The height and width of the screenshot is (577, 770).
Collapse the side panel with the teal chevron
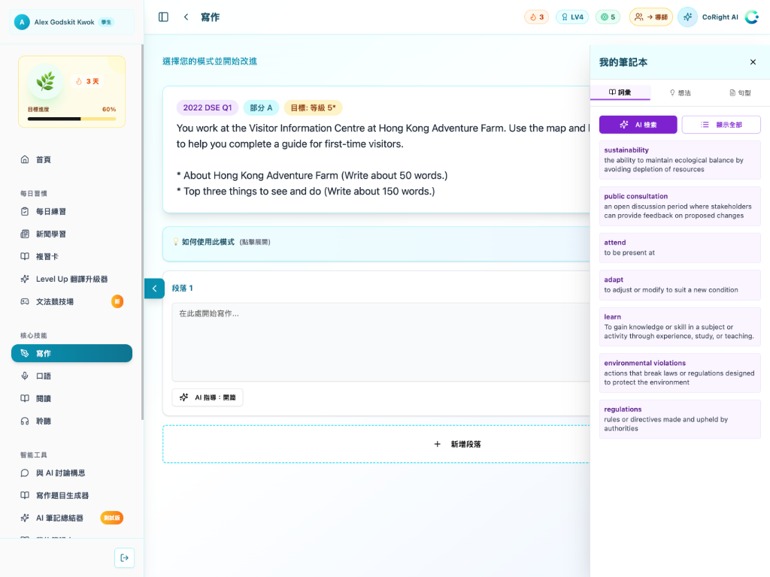(x=154, y=288)
